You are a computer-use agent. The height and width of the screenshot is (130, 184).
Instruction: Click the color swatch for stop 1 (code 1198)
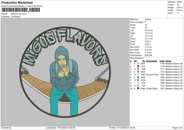coord(138,63)
